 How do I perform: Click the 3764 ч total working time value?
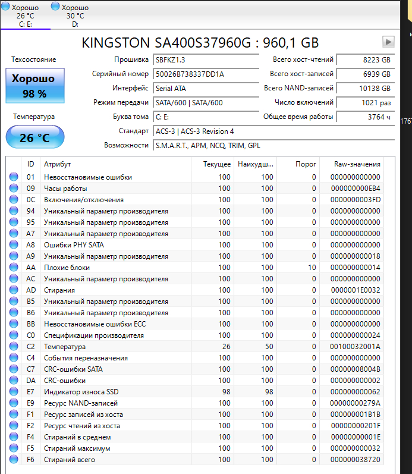click(365, 117)
